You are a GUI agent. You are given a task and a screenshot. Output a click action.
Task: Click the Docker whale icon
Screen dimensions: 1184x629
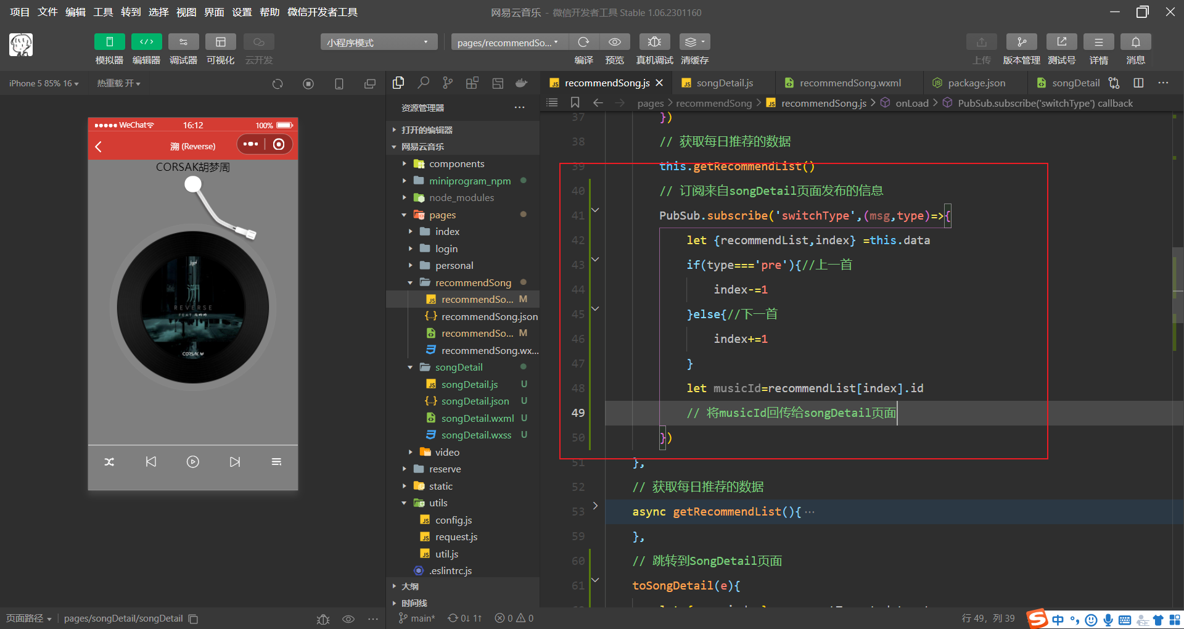(522, 83)
